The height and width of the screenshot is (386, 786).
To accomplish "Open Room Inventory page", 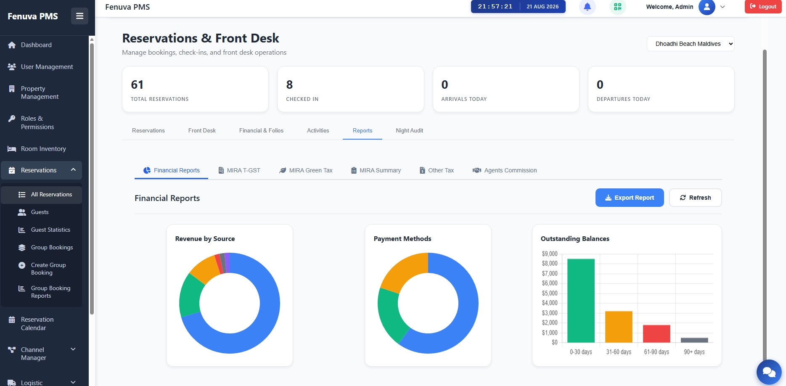I will click(41, 149).
